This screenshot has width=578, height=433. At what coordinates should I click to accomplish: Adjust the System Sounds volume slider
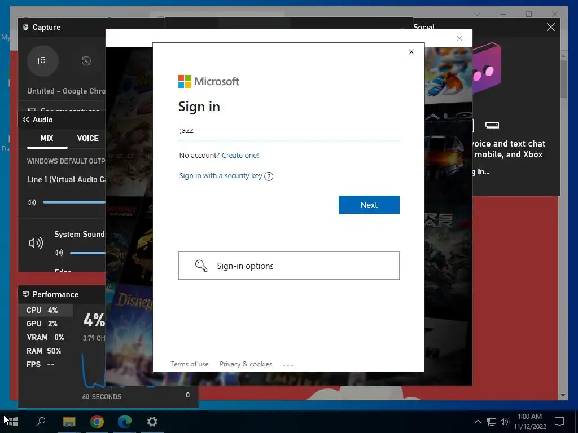point(87,253)
